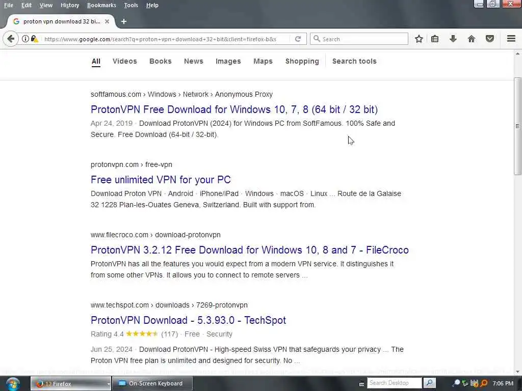Screen dimensions: 522x391
Task: Click the tray magnifier glass icon
Action: click(x=456, y=383)
